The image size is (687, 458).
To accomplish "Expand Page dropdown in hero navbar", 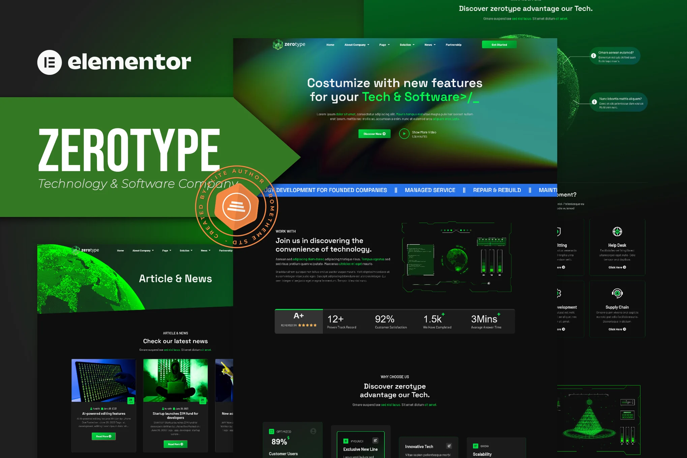I will [384, 45].
